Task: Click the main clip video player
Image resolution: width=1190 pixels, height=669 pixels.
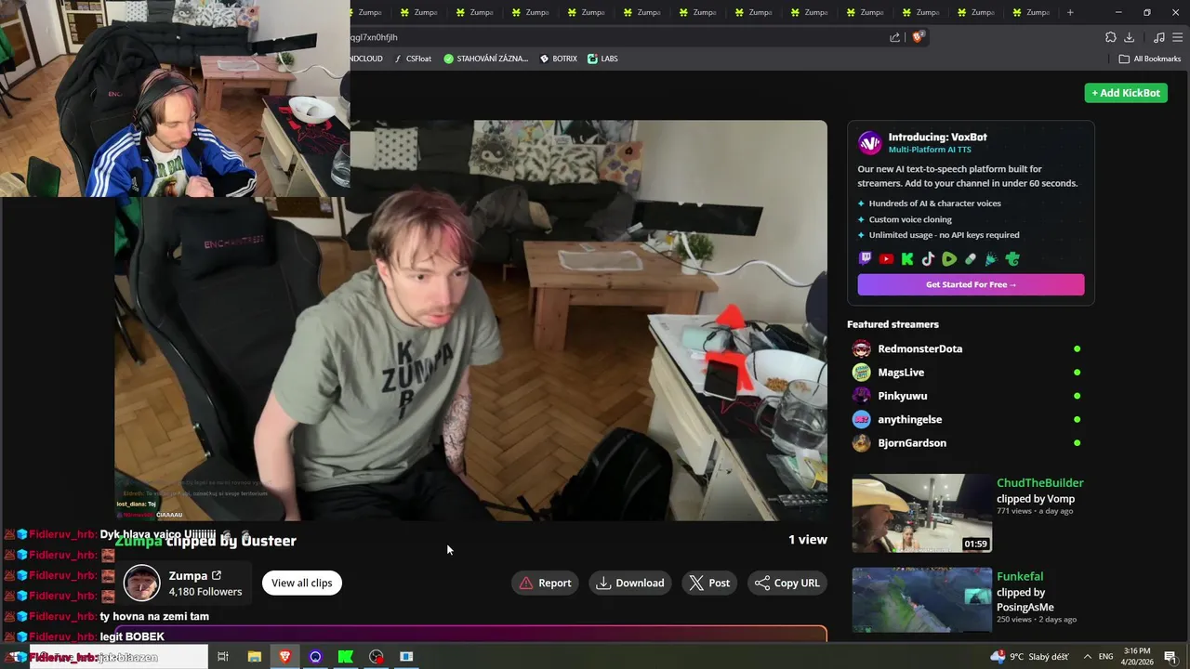Action: (x=470, y=321)
